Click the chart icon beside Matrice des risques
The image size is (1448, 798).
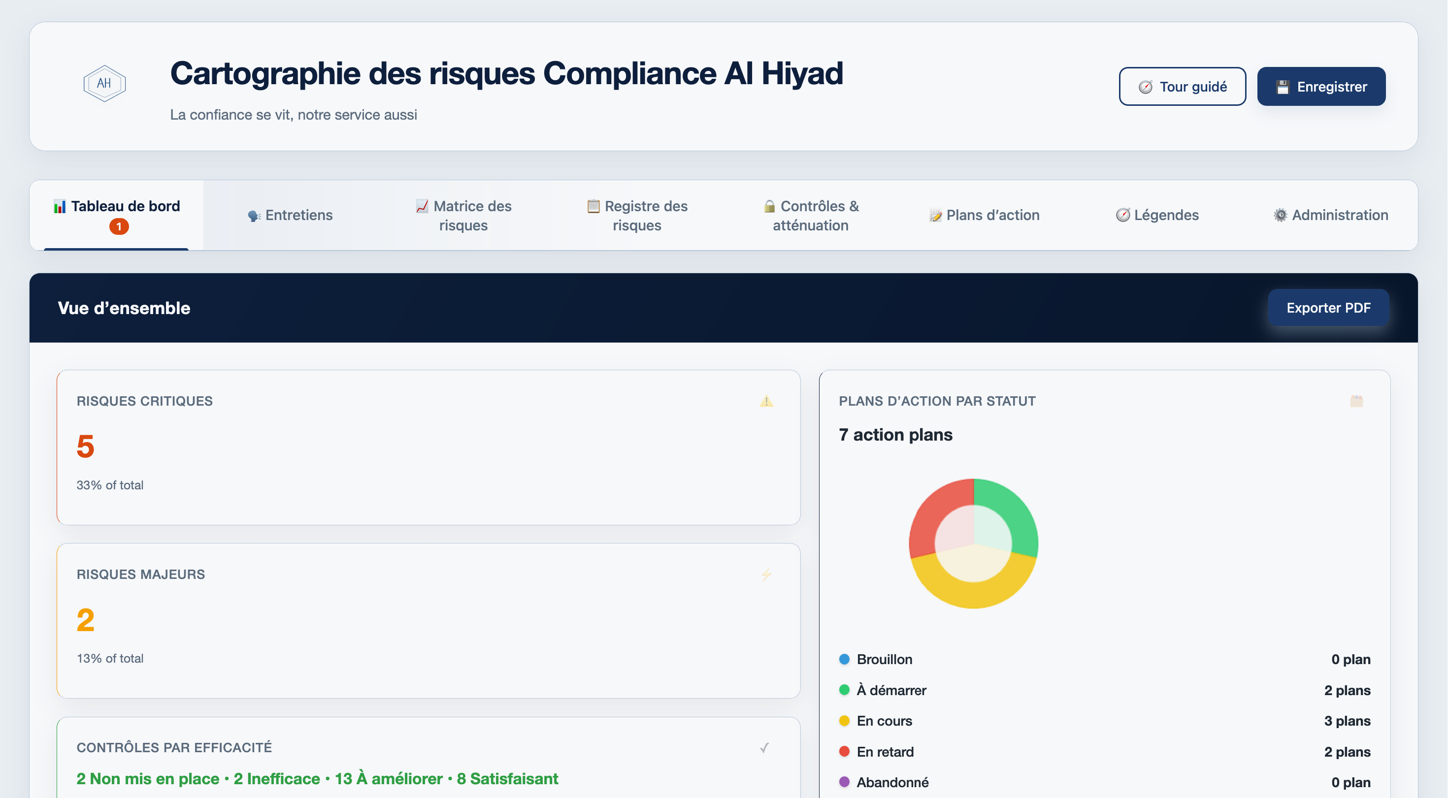coord(422,206)
